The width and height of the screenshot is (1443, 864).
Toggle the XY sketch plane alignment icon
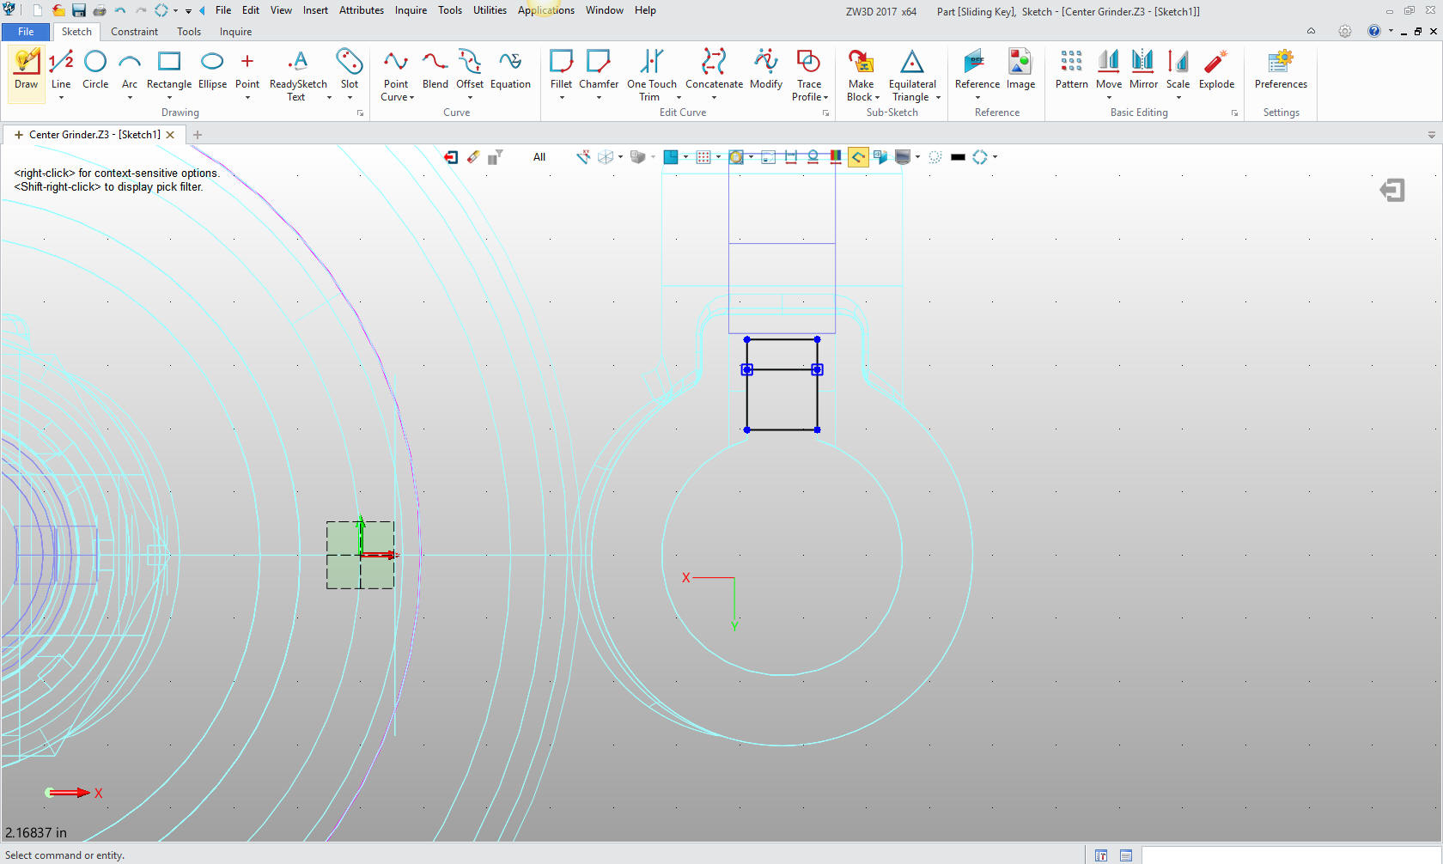click(582, 157)
